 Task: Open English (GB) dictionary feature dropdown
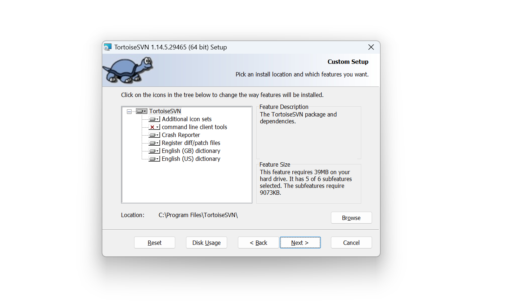(x=154, y=151)
